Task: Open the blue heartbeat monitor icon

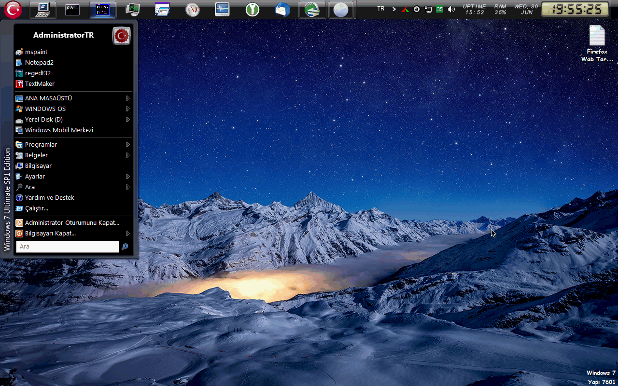Action: (222, 9)
